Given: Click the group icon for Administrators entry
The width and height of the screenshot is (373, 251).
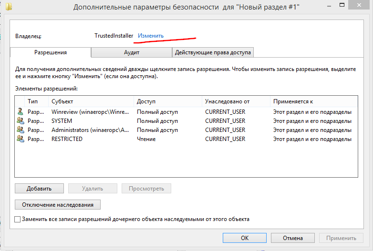Looking at the screenshot, I should (21, 130).
